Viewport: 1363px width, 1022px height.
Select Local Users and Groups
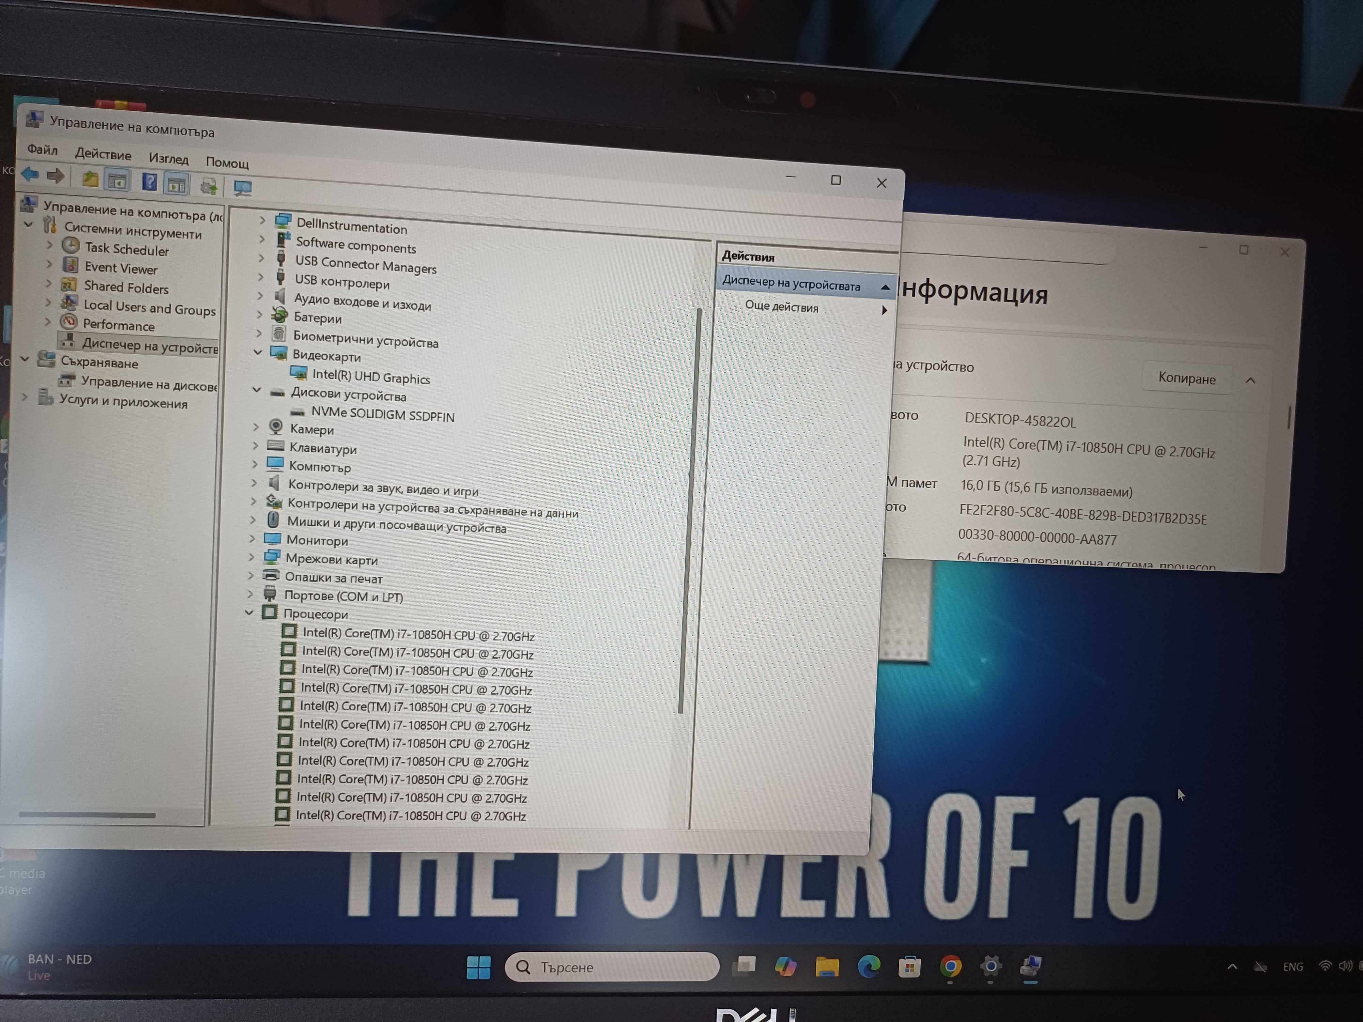[150, 307]
